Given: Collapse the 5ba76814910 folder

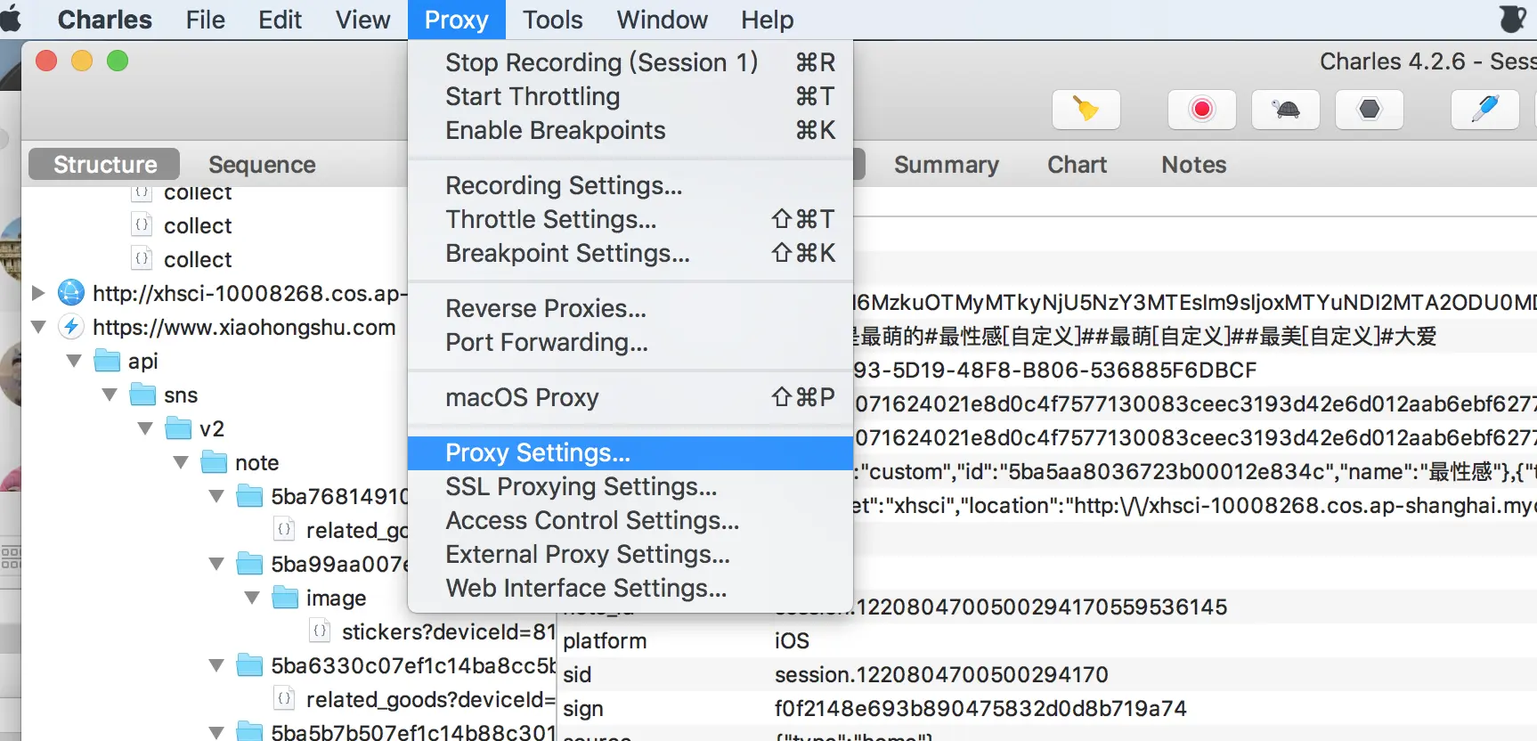Looking at the screenshot, I should (216, 496).
